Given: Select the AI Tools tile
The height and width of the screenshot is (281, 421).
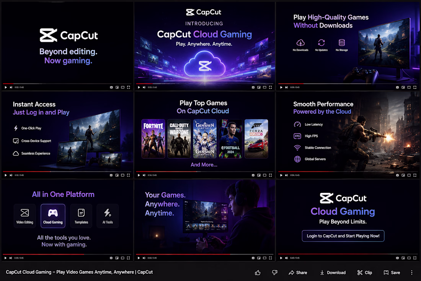Looking at the screenshot, I should 108,216.
